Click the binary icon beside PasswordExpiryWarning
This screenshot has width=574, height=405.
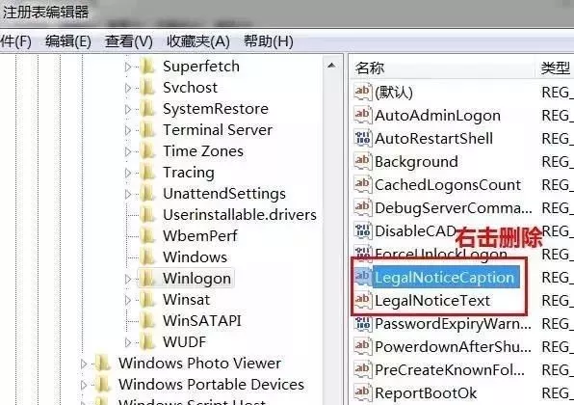[363, 324]
